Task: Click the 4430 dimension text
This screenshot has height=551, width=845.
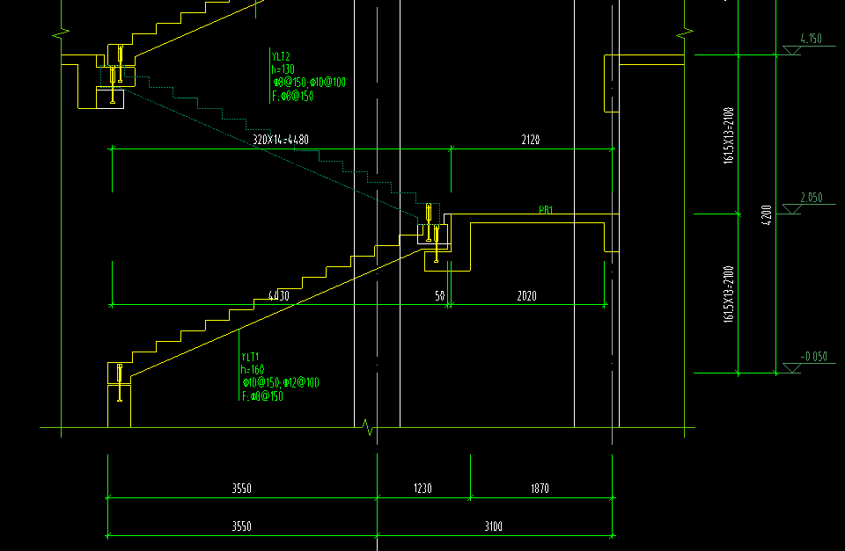Action: (x=279, y=296)
